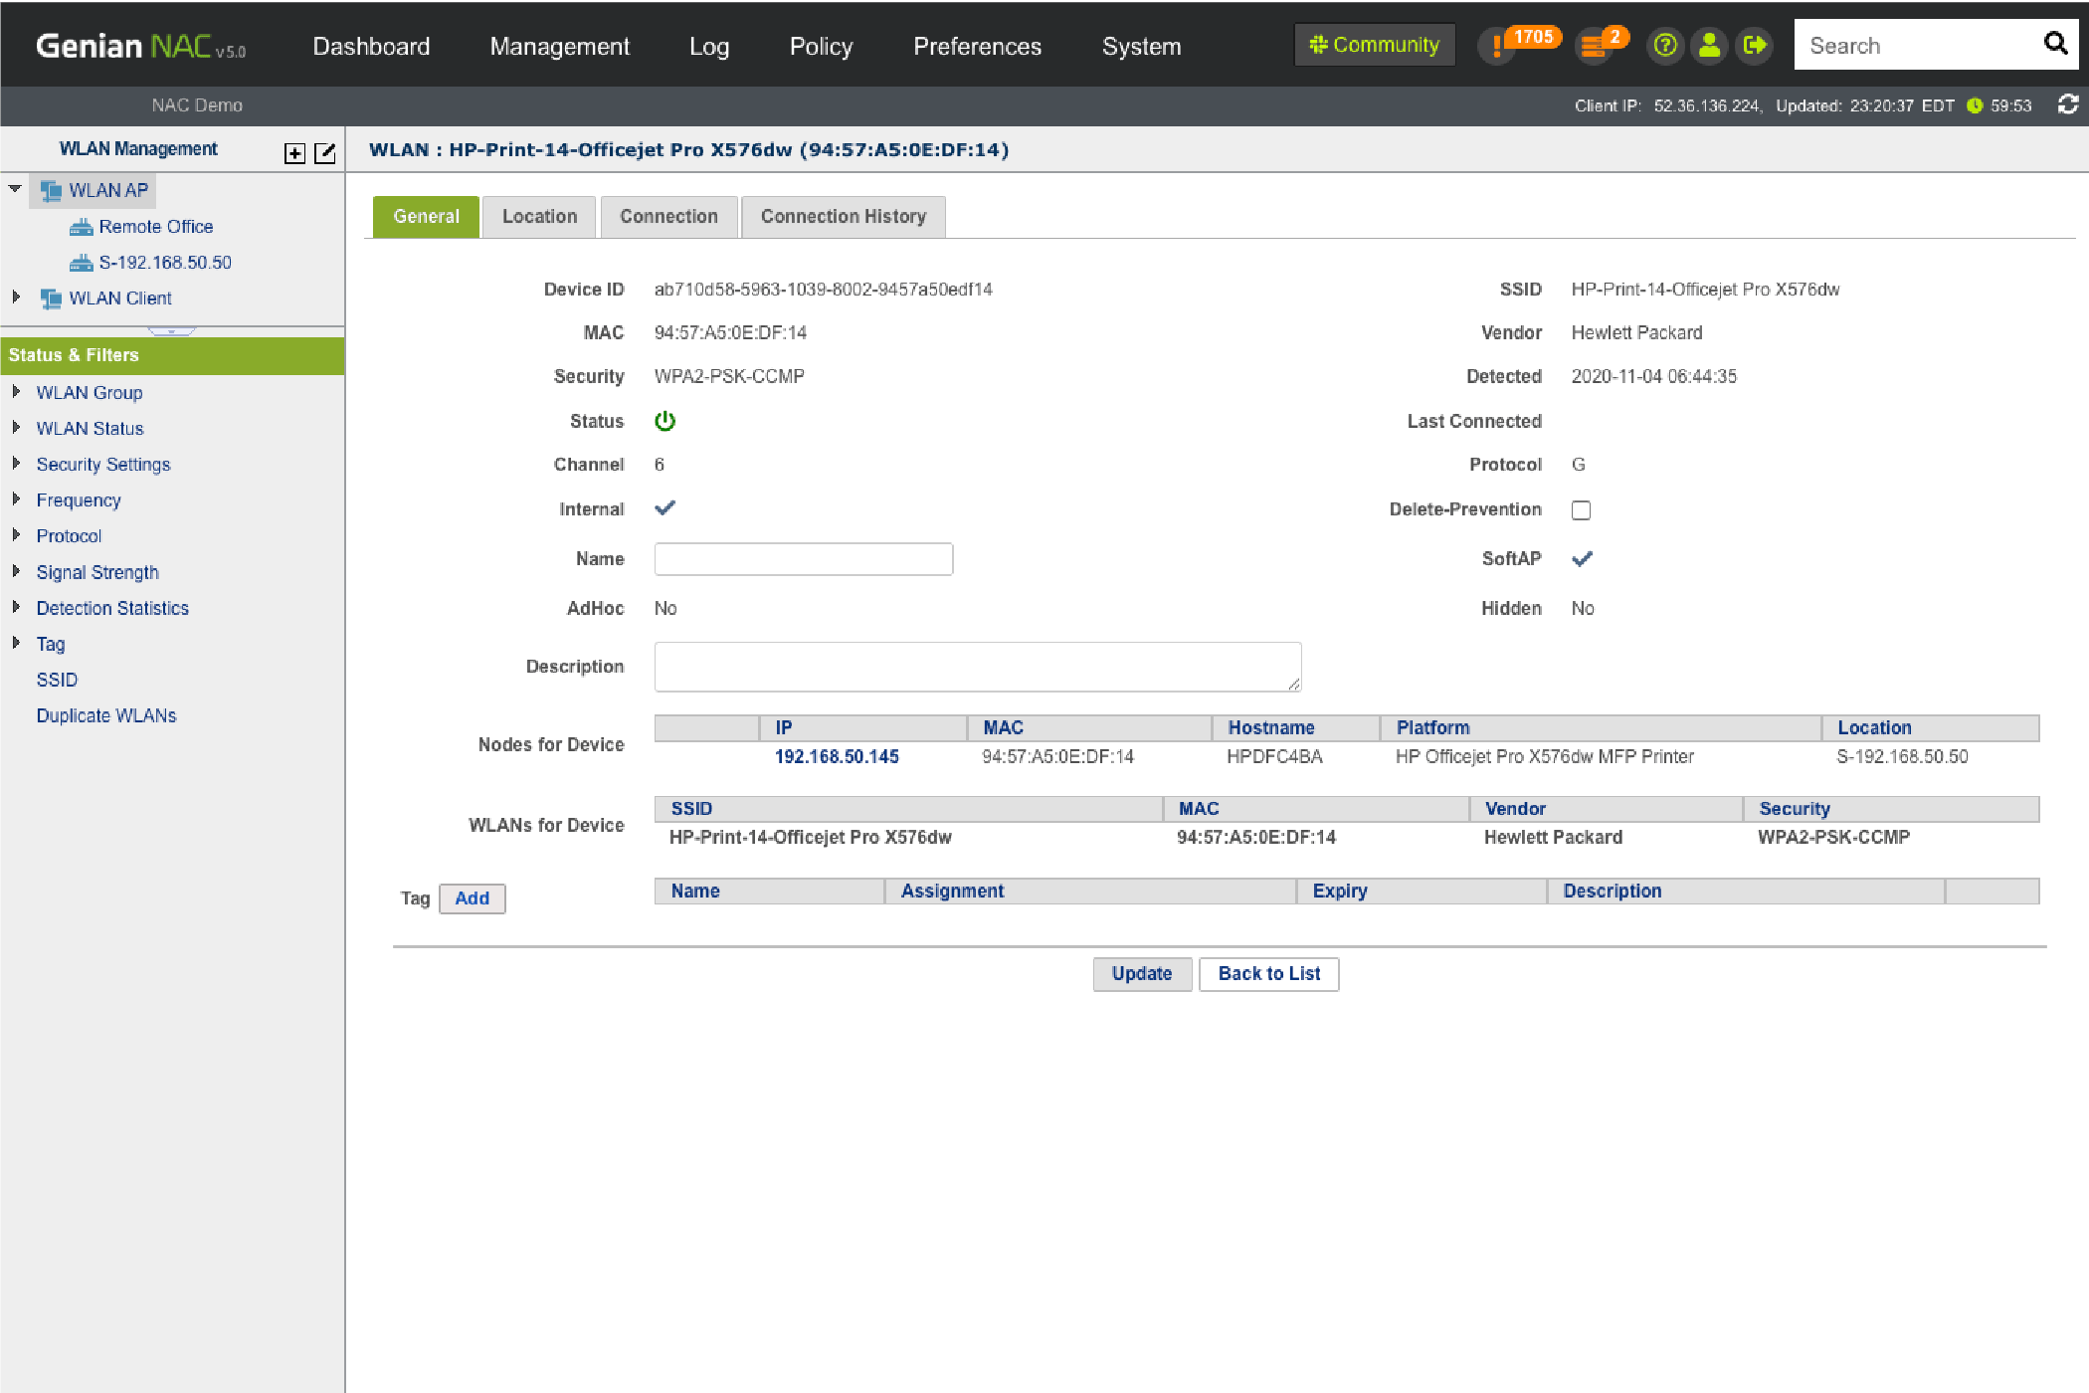Open the event list icon with badge 2
This screenshot has height=1393, width=2089.
(x=1594, y=46)
